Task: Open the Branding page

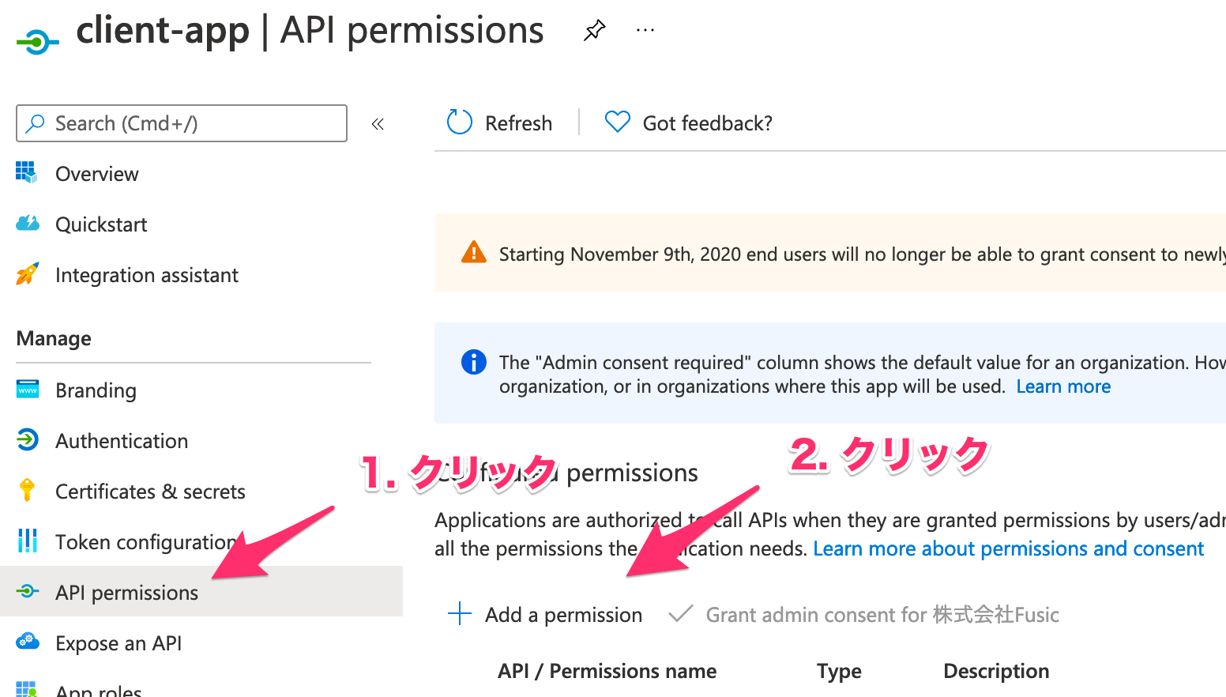Action: [96, 390]
